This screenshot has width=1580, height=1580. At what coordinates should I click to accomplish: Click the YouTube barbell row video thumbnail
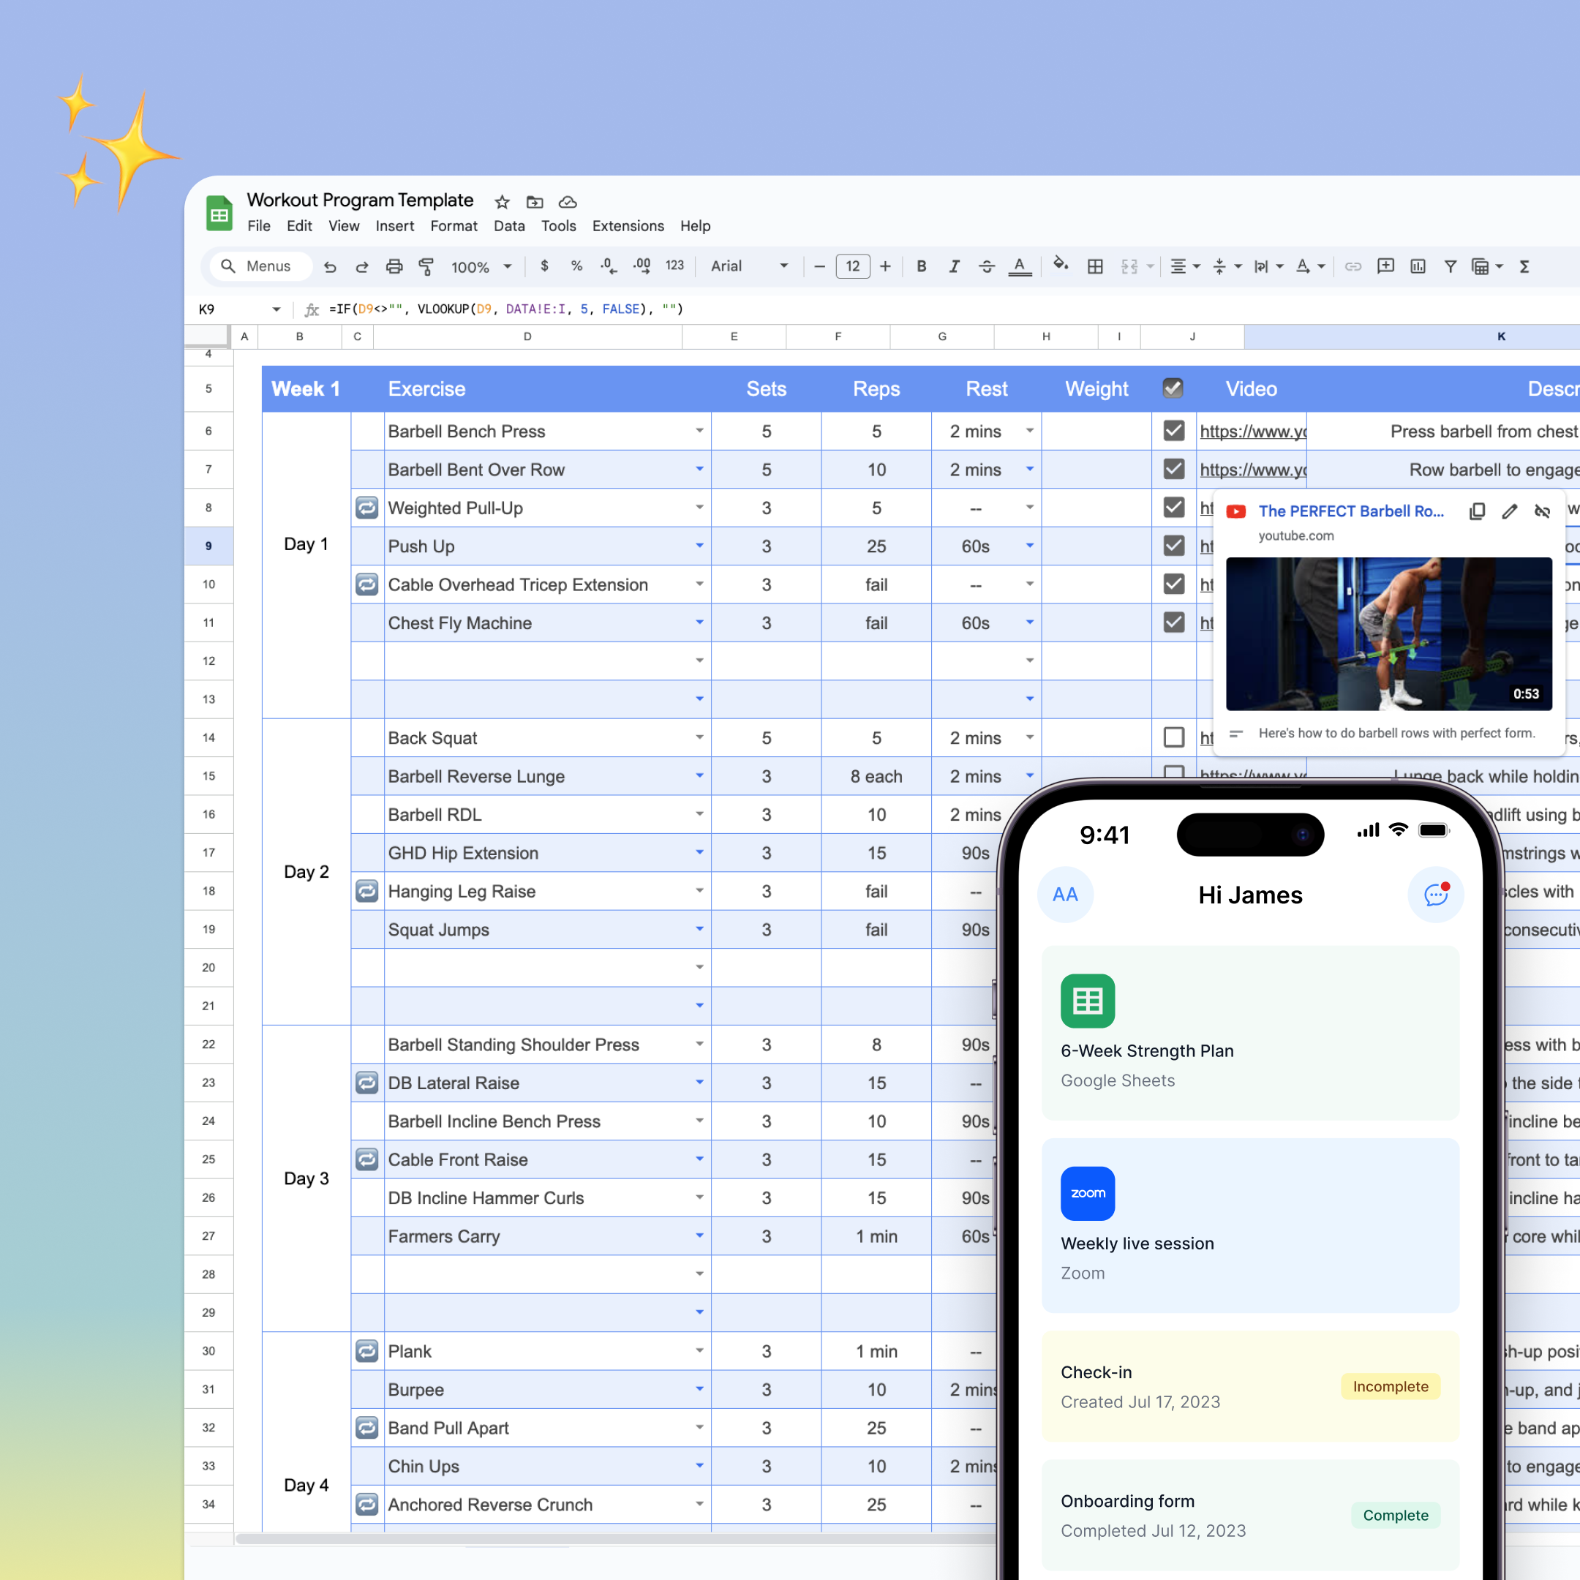(x=1388, y=633)
